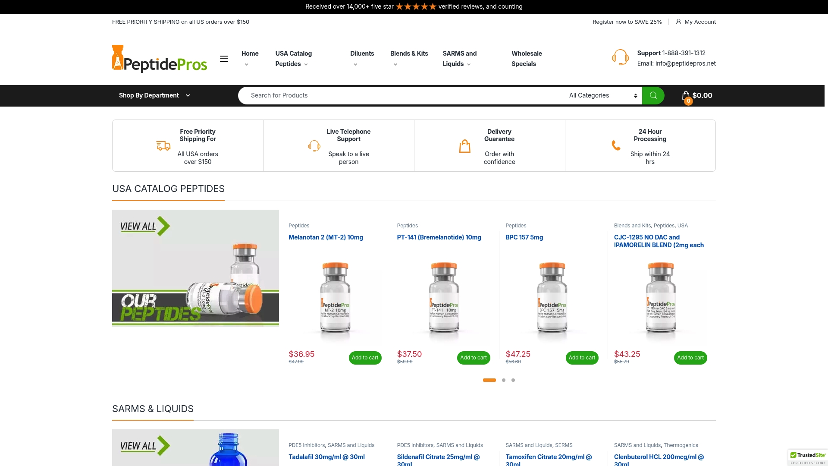Click the My Account person icon
Image resolution: width=828 pixels, height=466 pixels.
tap(678, 22)
